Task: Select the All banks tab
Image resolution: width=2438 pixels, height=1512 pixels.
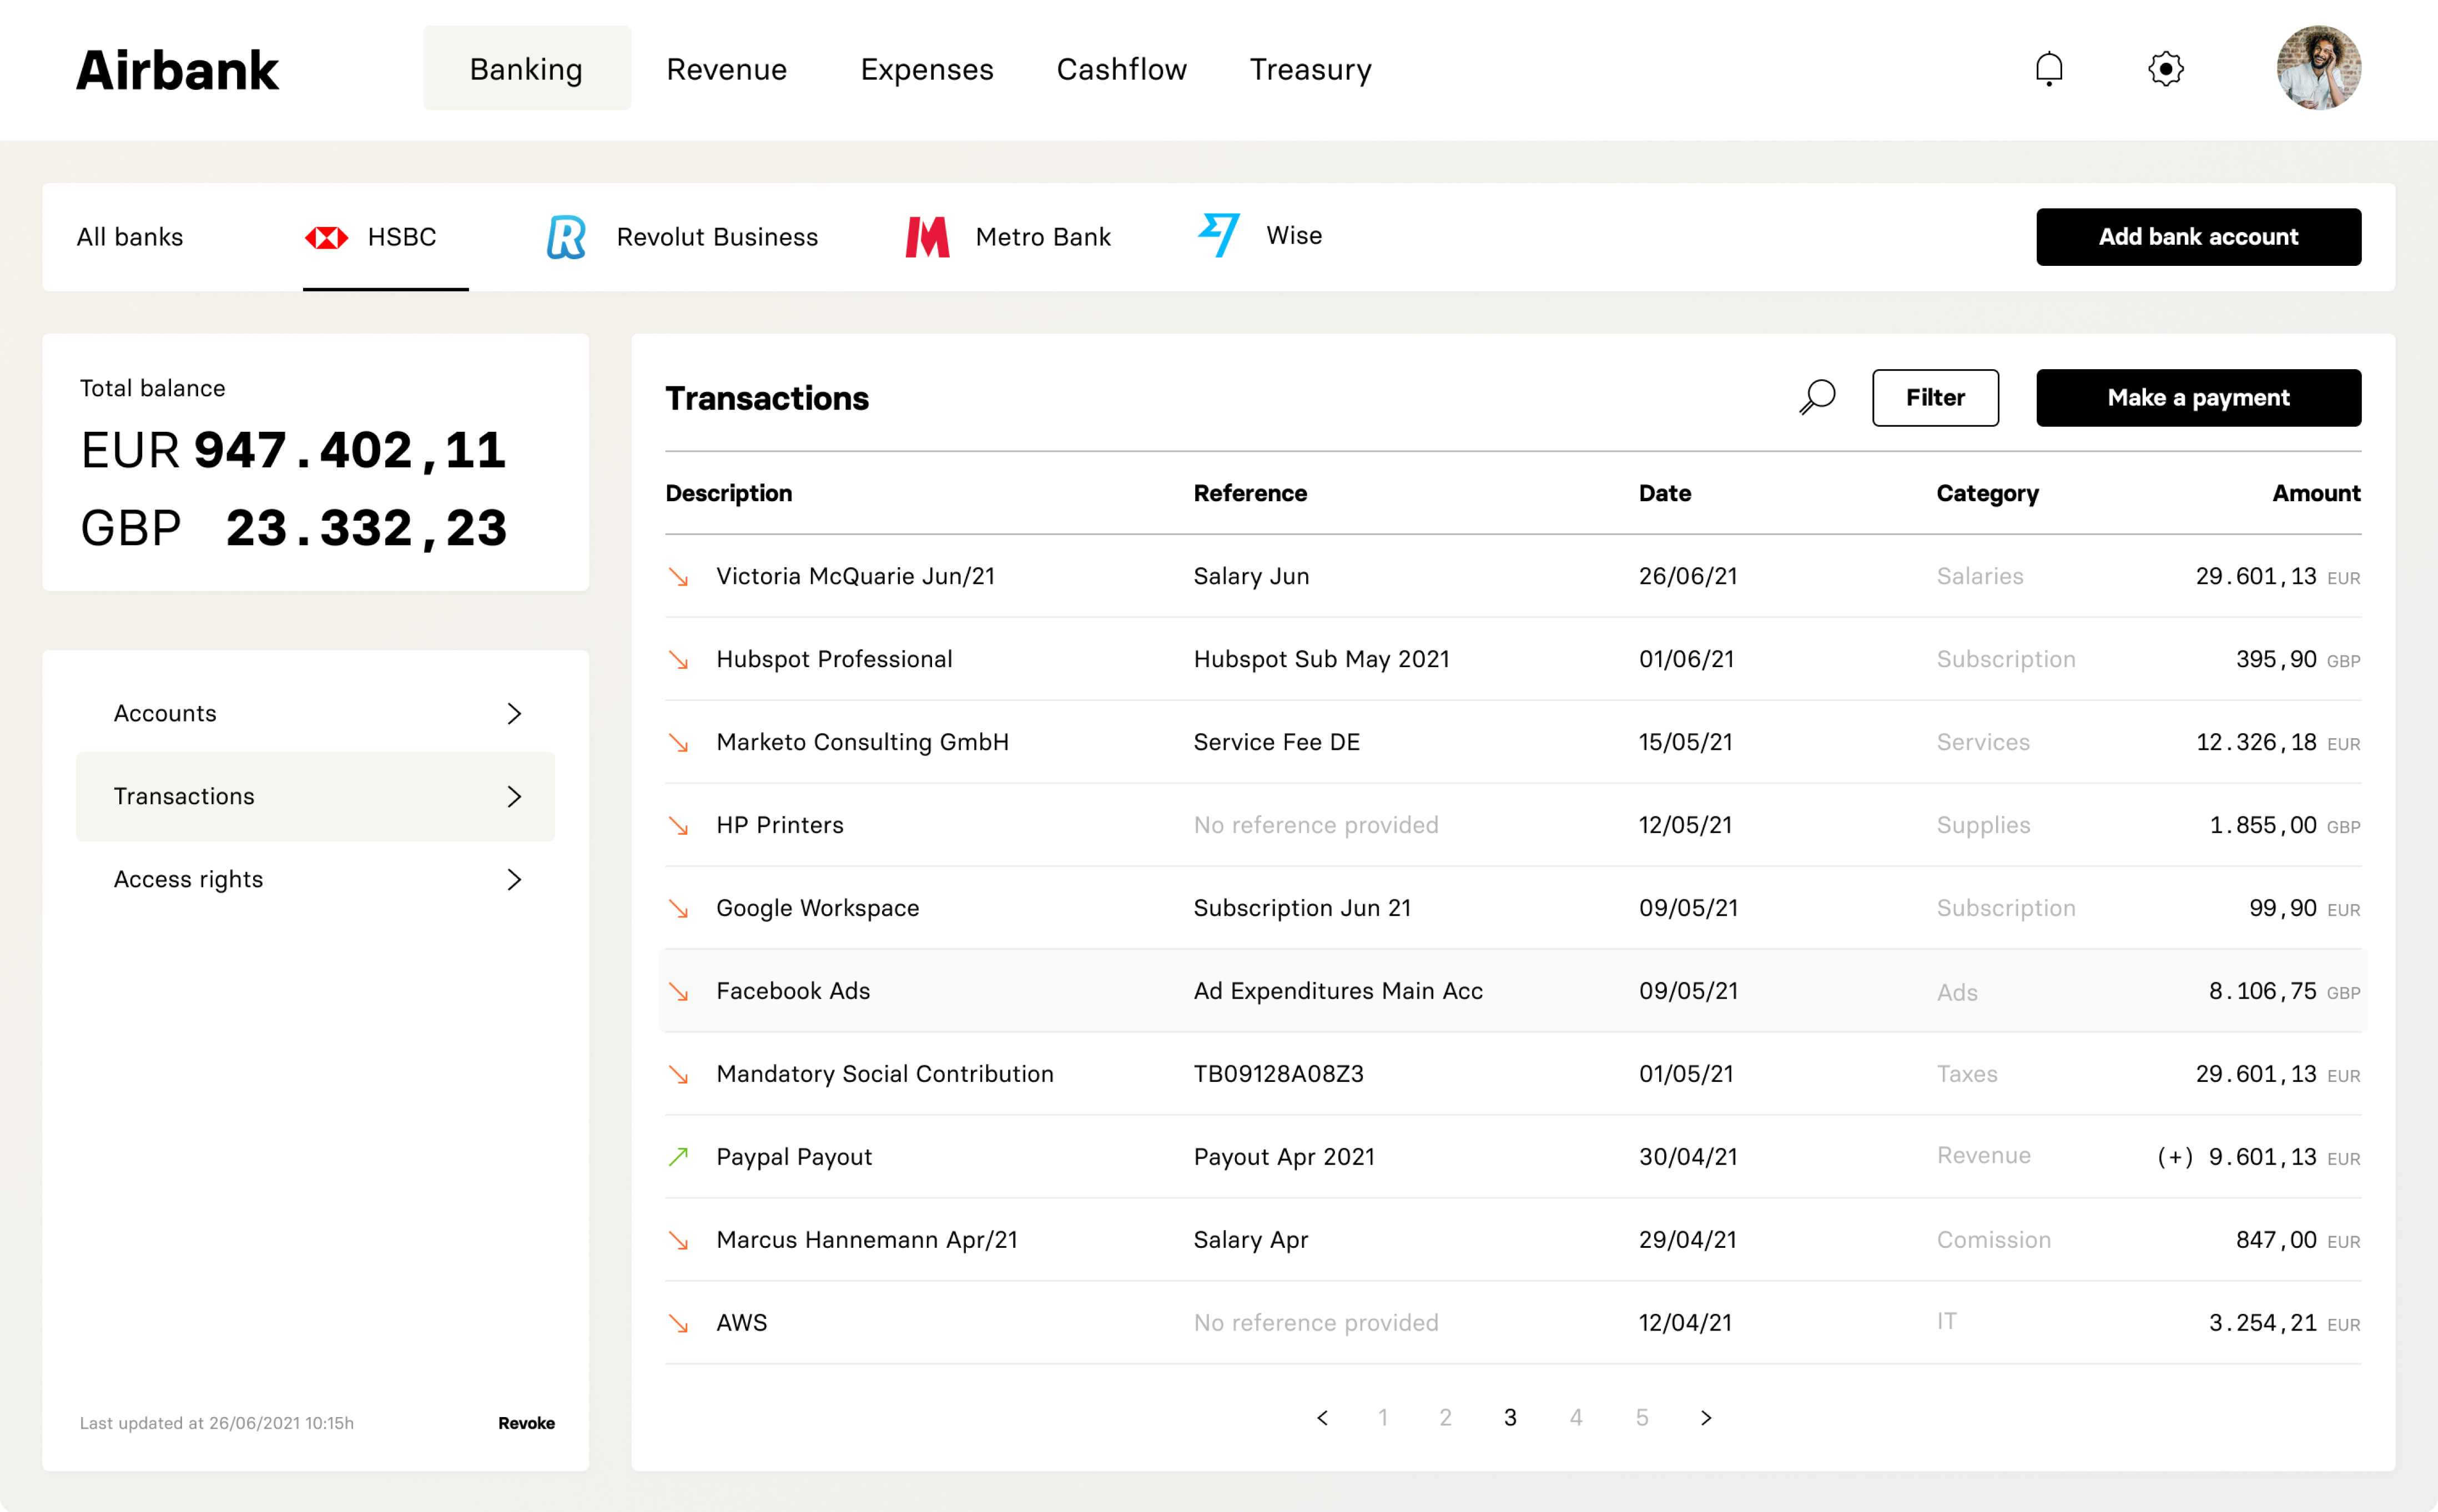Action: click(x=130, y=237)
